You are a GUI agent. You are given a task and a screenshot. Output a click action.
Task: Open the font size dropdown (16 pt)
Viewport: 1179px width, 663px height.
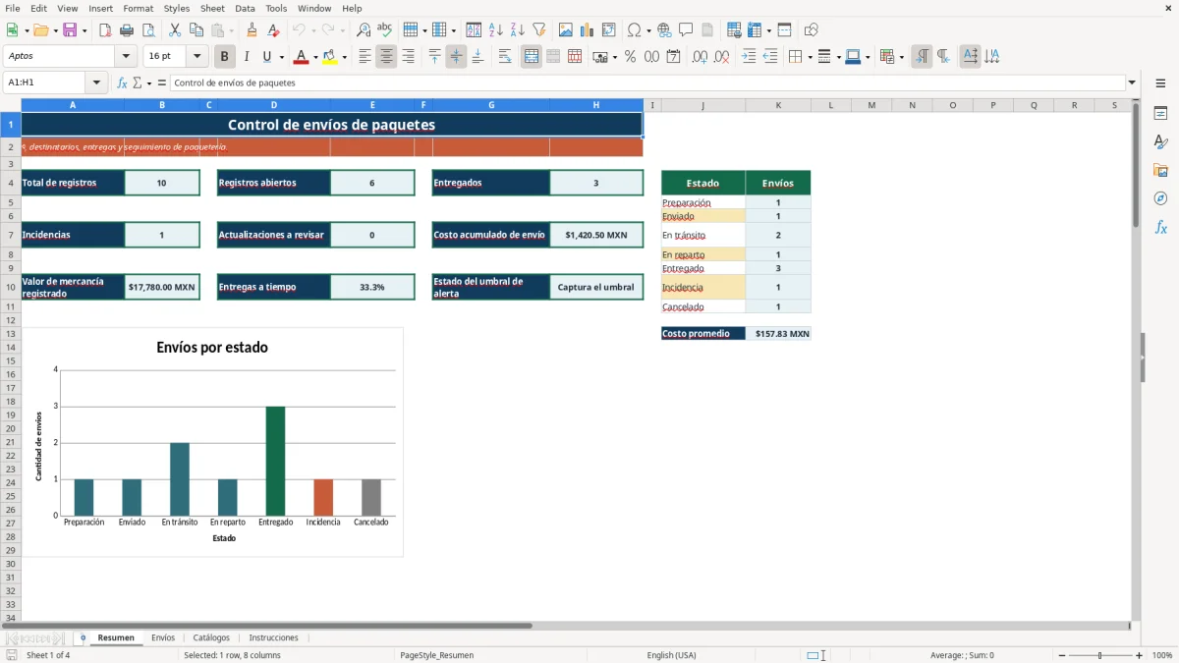(x=197, y=57)
